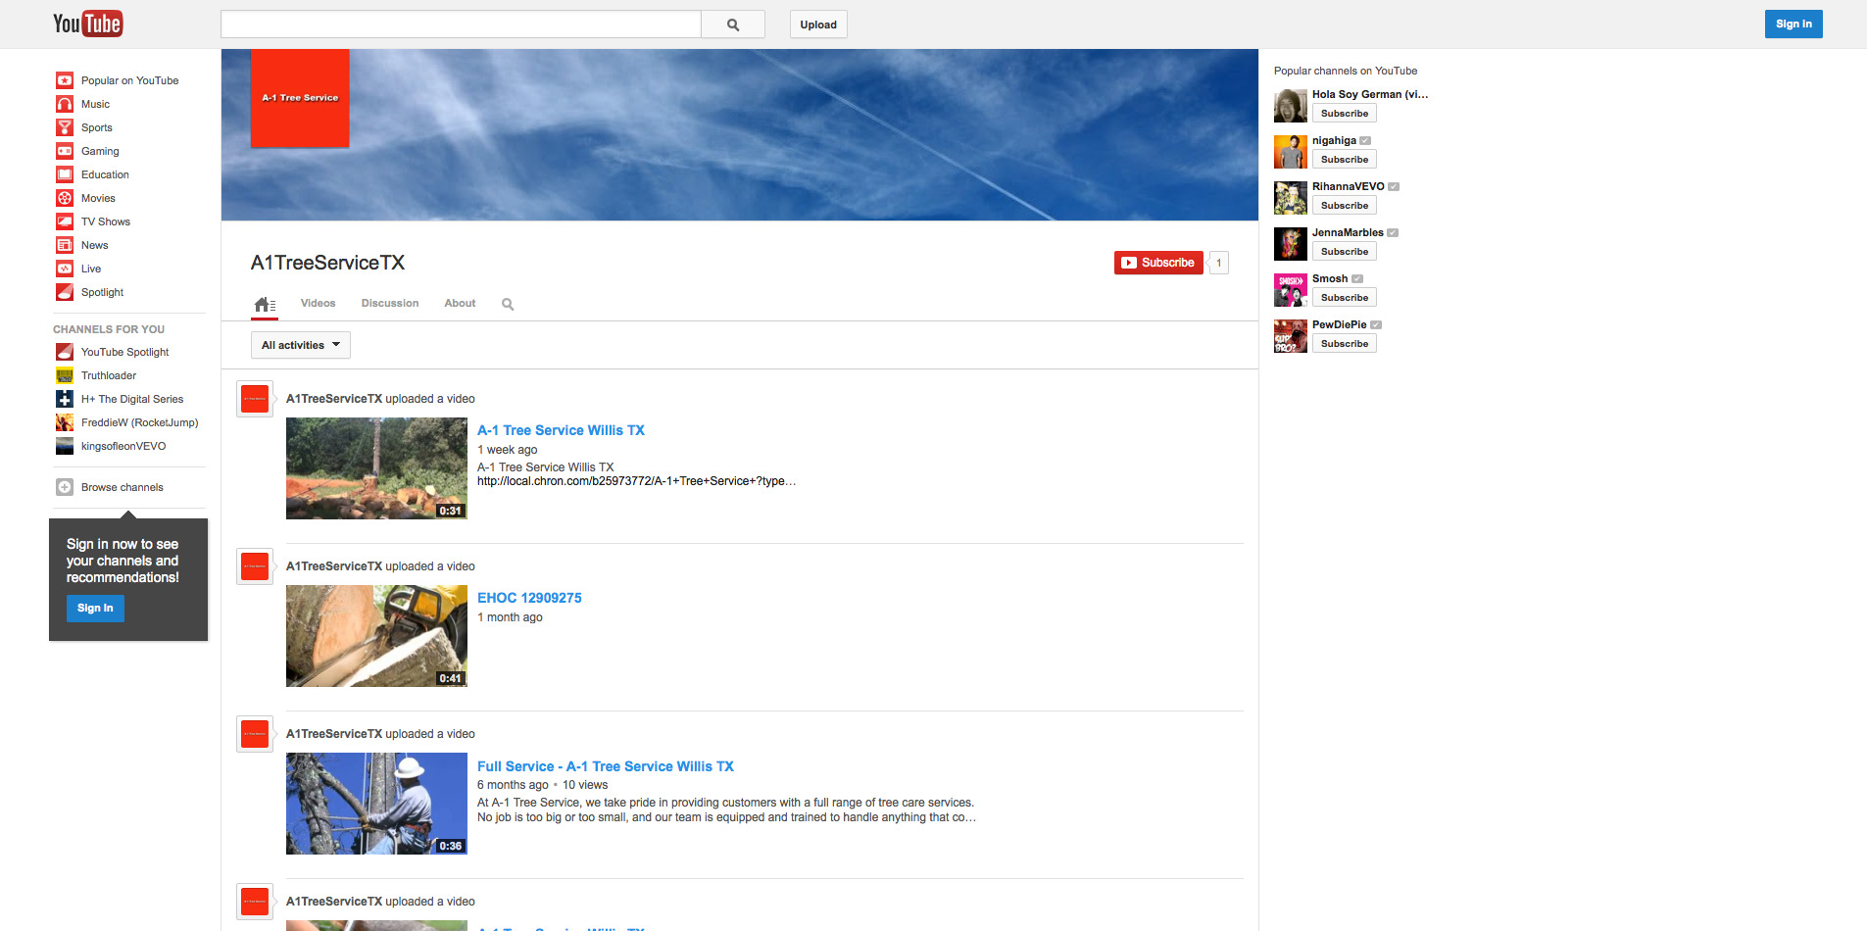The height and width of the screenshot is (931, 1867).
Task: Subscribe to A1TreeServiceTX channel
Action: (1158, 263)
